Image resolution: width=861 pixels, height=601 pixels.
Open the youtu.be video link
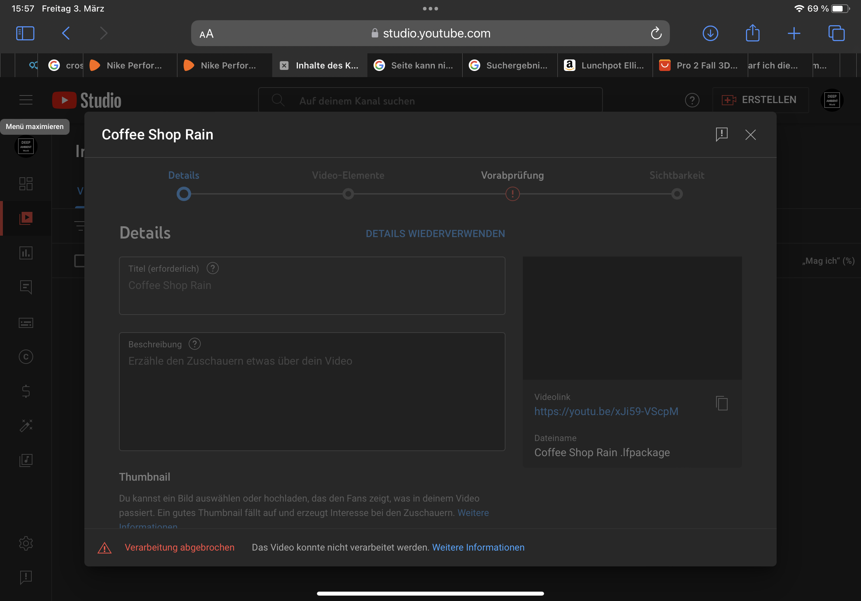pyautogui.click(x=606, y=411)
